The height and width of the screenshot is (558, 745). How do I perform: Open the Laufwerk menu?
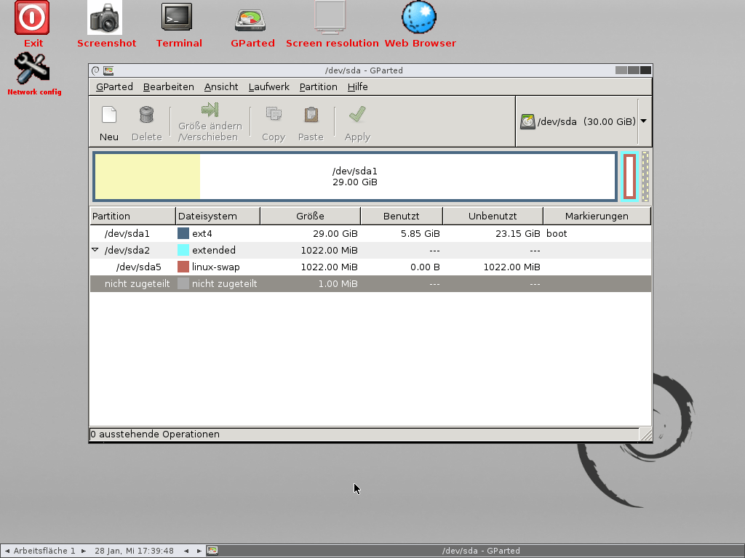[269, 87]
